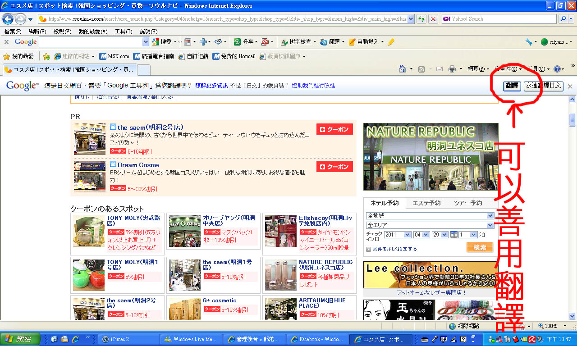Click the NATURE REPUBLIC banner image
Image resolution: width=577 pixels, height=346 pixels.
point(430,156)
